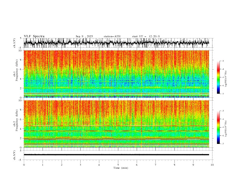The width and height of the screenshot is (239, 185).
Task: Select the ch.2 "Frequency (kHz)" axis label
Action: (x=17, y=120)
